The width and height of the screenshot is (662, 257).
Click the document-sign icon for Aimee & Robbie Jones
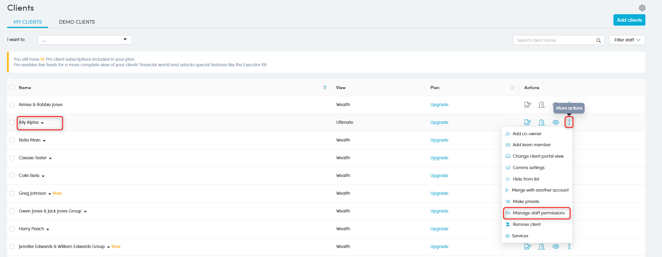click(527, 104)
